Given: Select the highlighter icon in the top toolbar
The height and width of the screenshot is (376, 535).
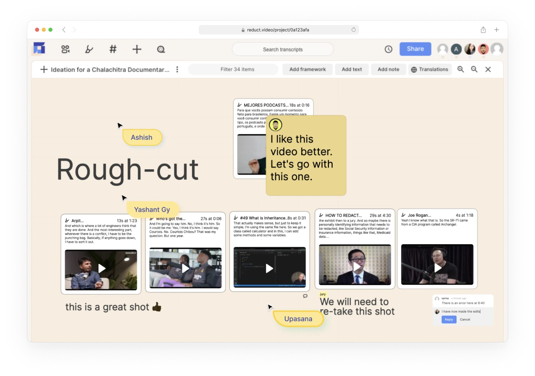Looking at the screenshot, I should [x=89, y=49].
